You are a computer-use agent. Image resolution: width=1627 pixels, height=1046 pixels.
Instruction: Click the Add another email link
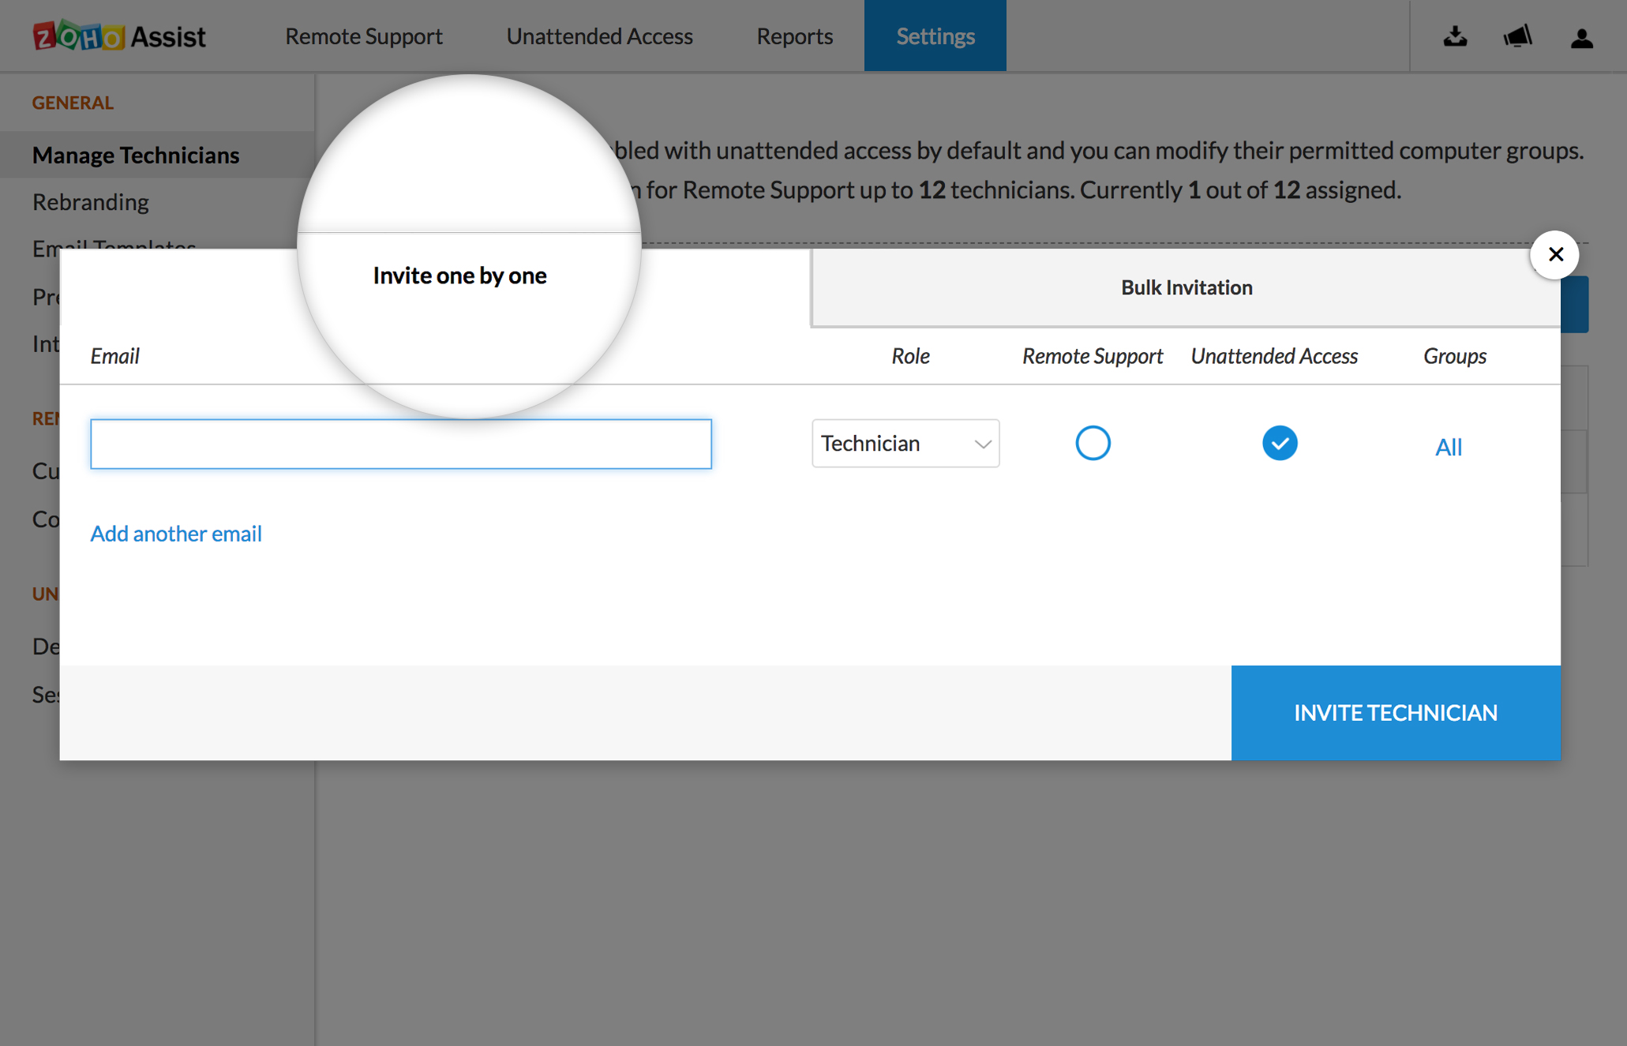click(x=176, y=534)
